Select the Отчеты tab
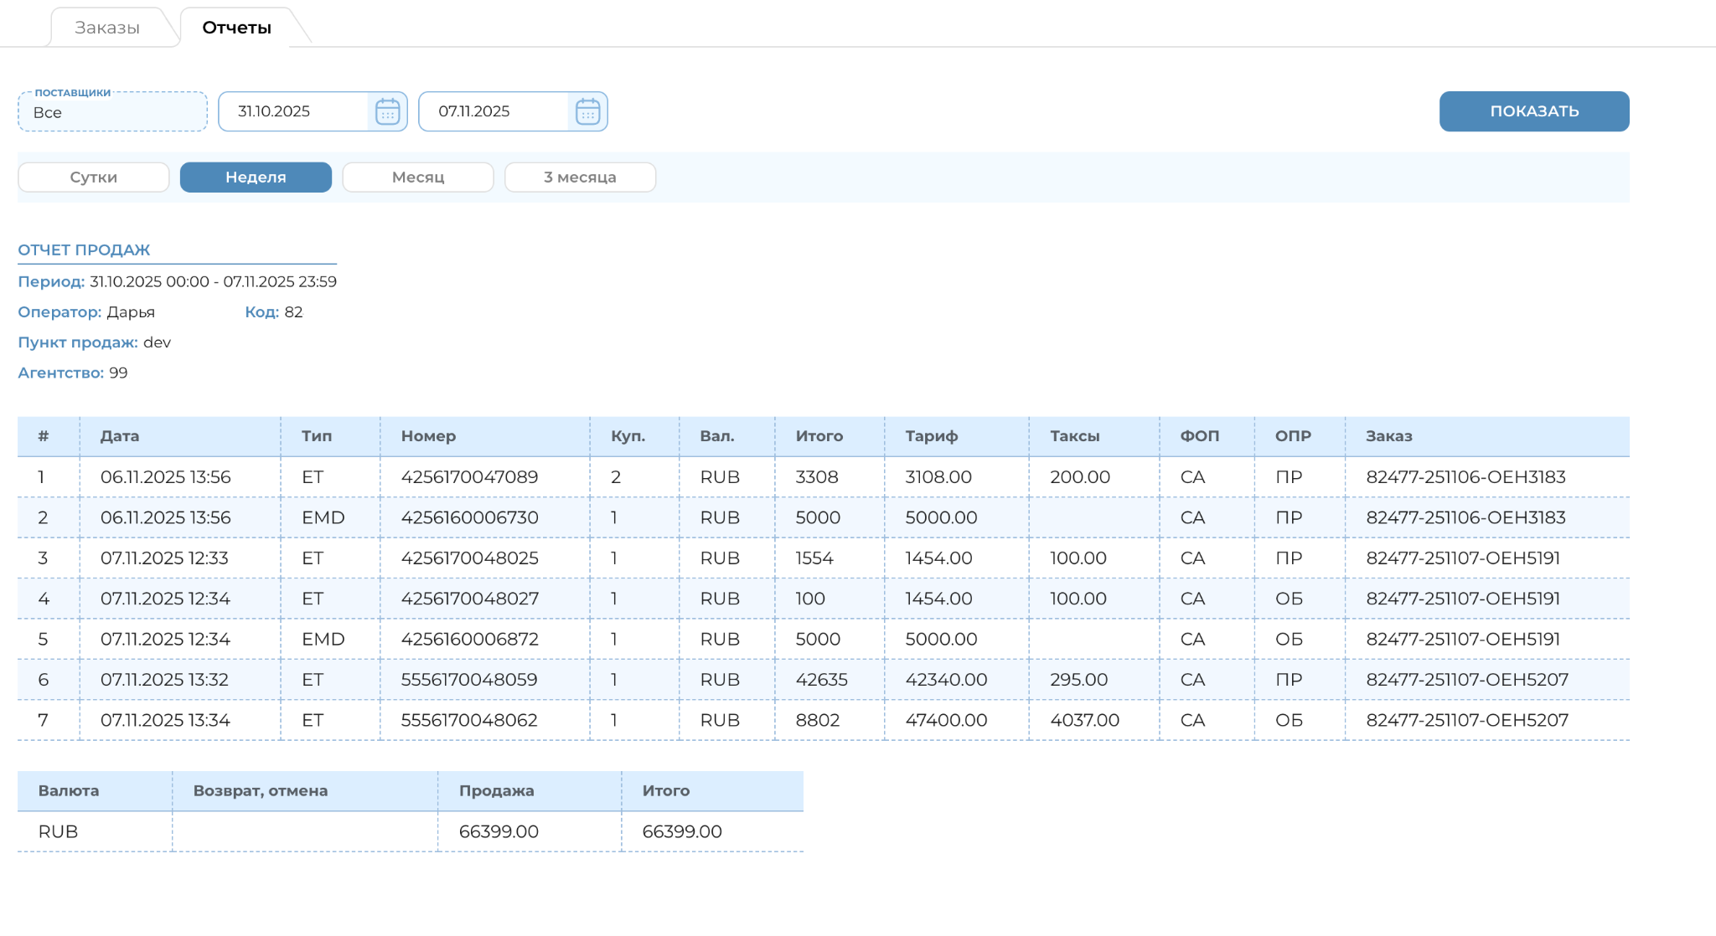This screenshot has width=1716, height=936. [x=235, y=27]
